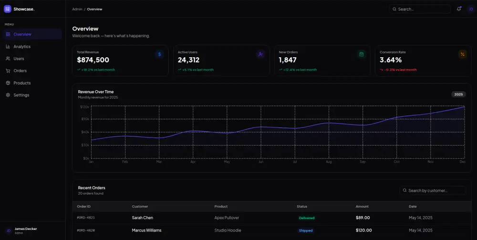Click the Apex Pullover product cell
This screenshot has width=477, height=240.
click(x=227, y=218)
